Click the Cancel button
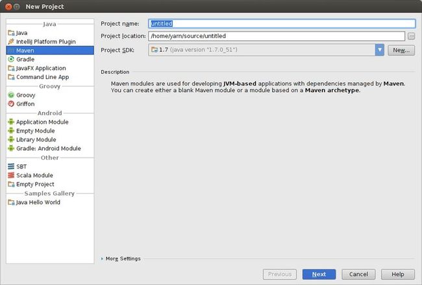Screen dimensions: 422x285 358,274
